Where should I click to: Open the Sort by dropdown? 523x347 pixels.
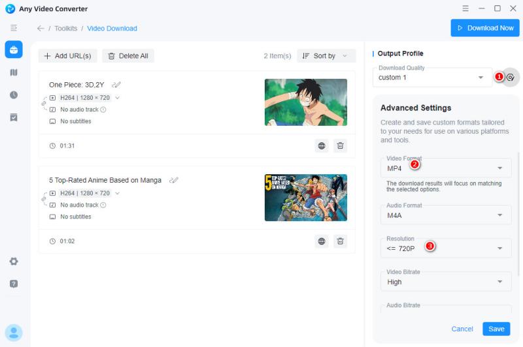[326, 56]
